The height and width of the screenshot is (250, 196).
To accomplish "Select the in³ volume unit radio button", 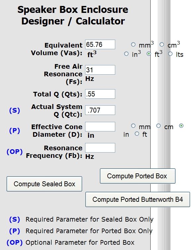I will tap(126, 54).
